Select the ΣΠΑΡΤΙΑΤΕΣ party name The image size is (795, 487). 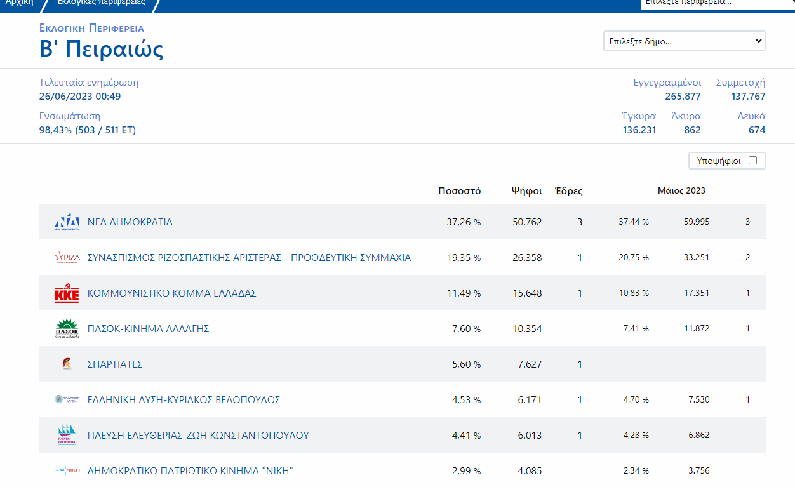click(114, 364)
